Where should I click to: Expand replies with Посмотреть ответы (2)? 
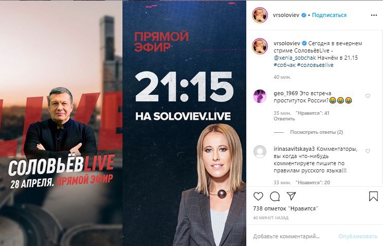[x=317, y=132]
